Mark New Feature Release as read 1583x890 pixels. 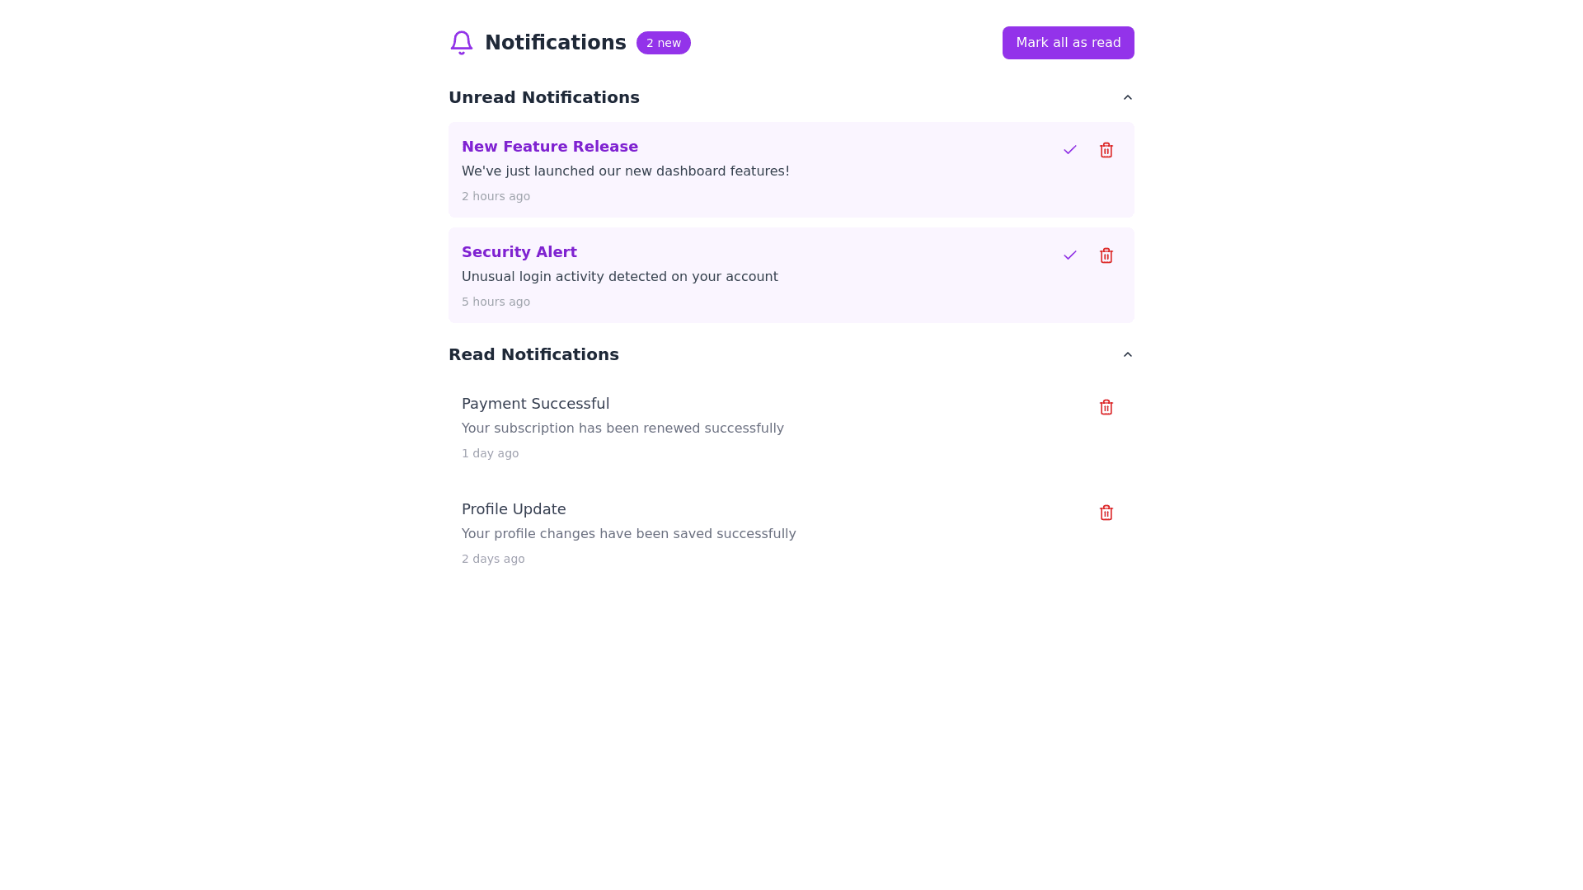pos(1070,150)
